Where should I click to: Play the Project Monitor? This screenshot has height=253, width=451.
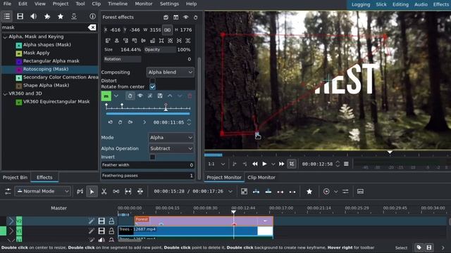pyautogui.click(x=264, y=164)
